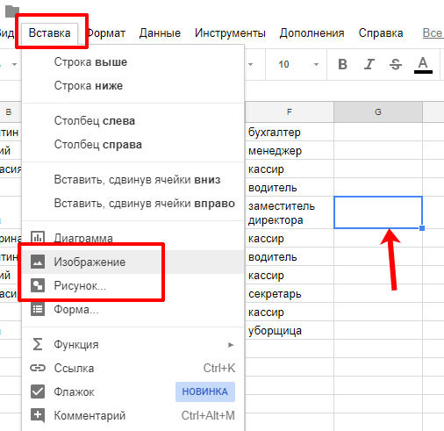
Task: Click the Bold formatting icon
Action: pos(342,64)
